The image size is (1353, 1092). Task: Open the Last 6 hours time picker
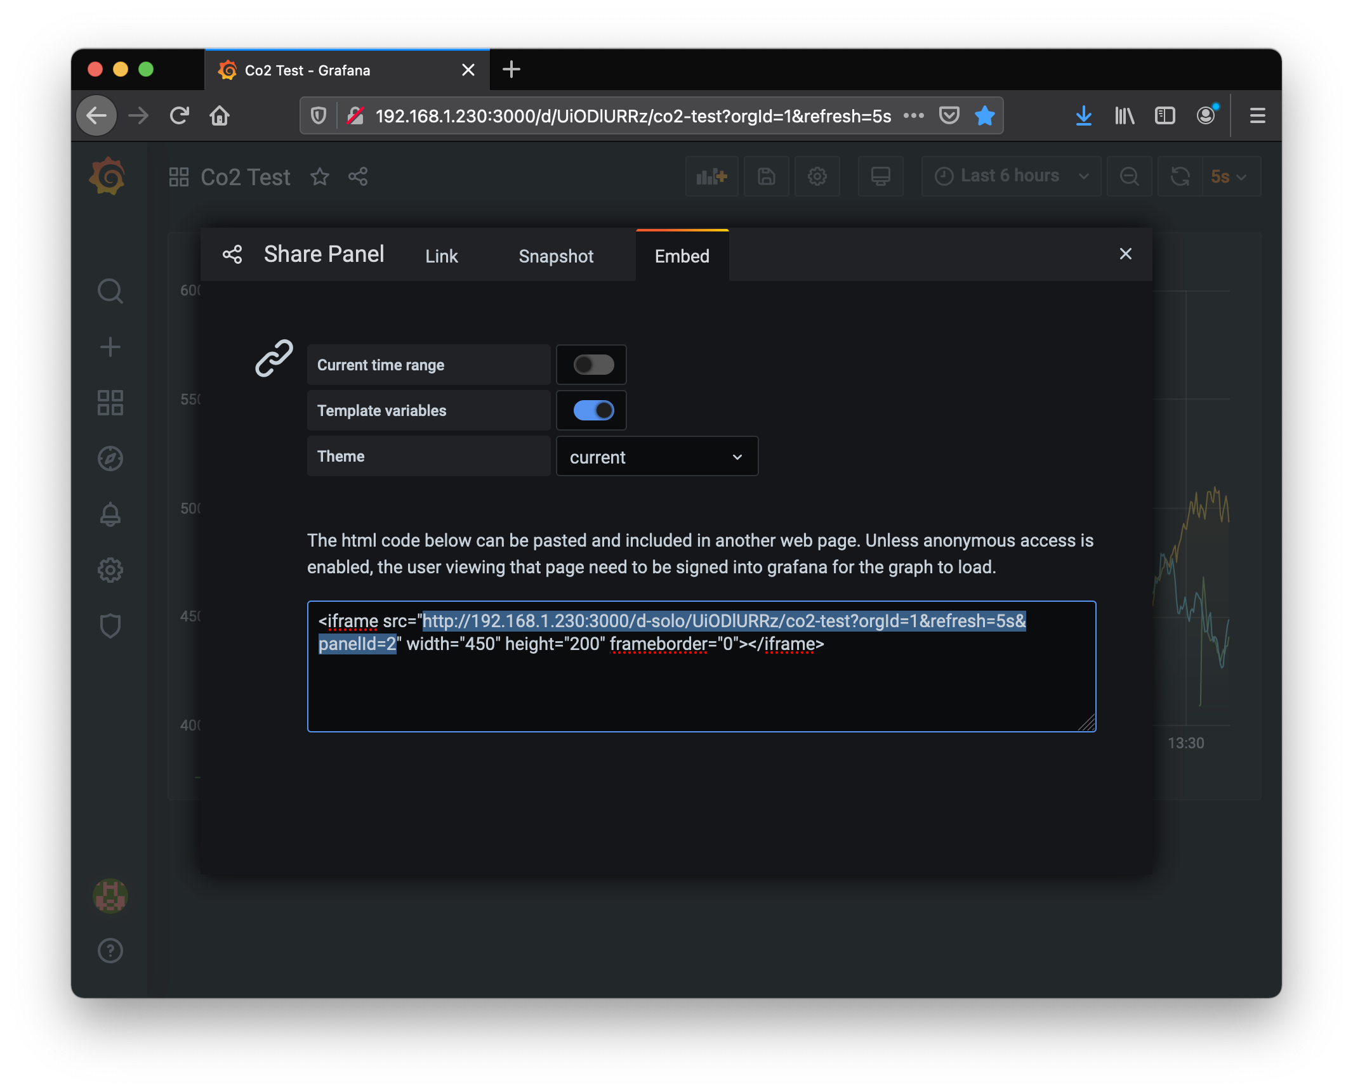coord(1011,176)
